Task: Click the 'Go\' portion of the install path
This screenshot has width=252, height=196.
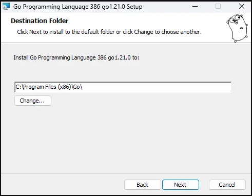Action: point(78,87)
